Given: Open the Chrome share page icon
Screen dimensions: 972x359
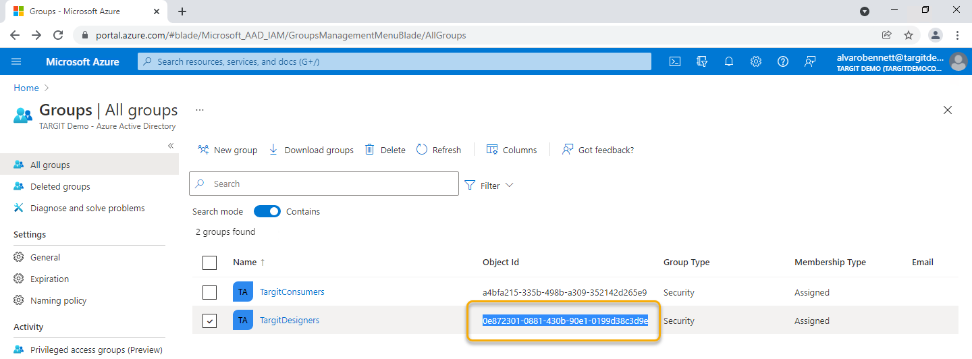Looking at the screenshot, I should (x=887, y=35).
